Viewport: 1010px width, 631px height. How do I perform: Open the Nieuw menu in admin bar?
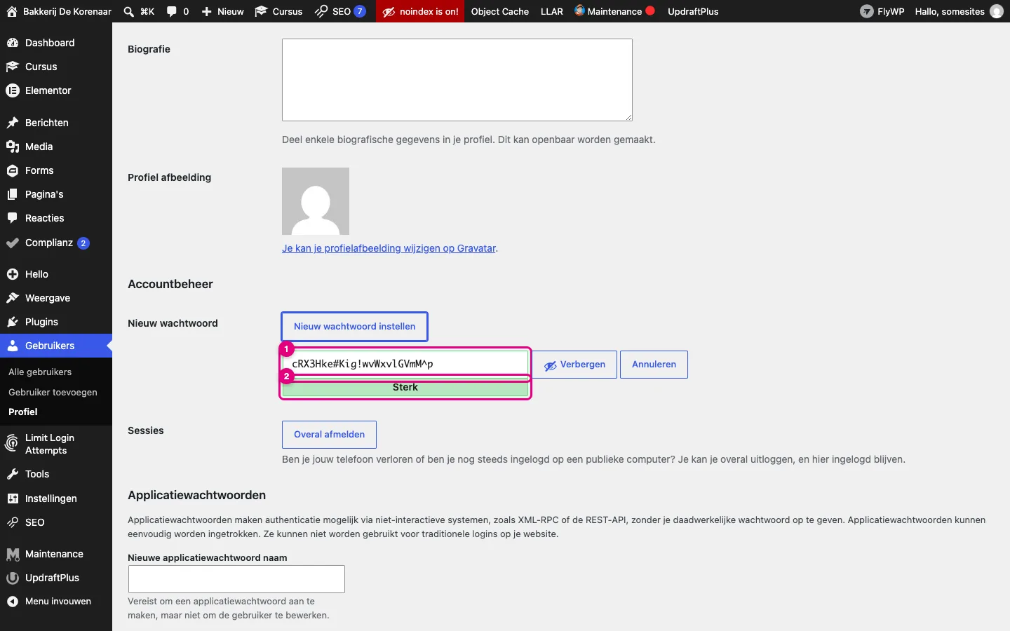(222, 11)
